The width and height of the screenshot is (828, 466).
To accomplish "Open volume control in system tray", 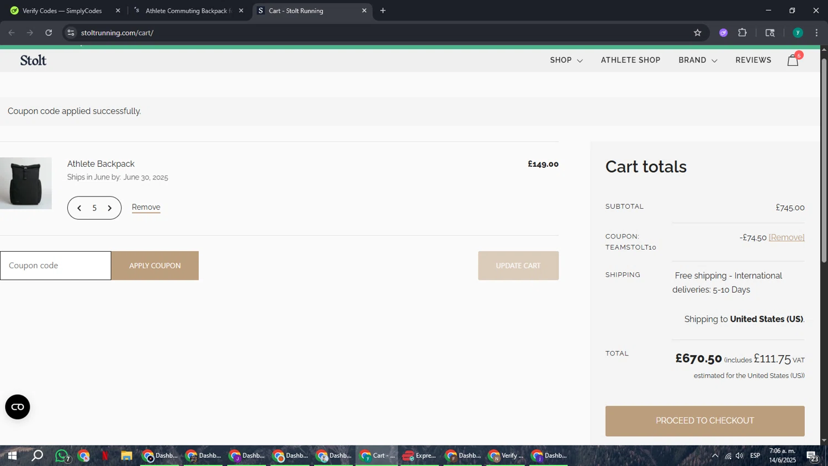I will 740,456.
